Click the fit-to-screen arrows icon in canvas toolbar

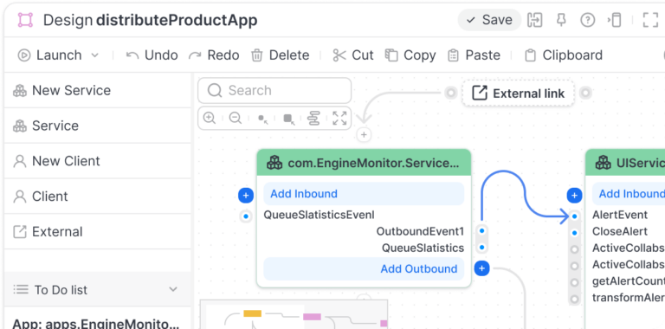[x=339, y=119]
